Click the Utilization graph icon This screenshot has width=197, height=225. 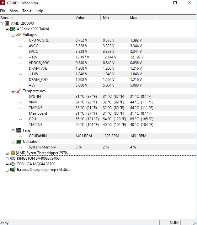pyautogui.click(x=19, y=142)
